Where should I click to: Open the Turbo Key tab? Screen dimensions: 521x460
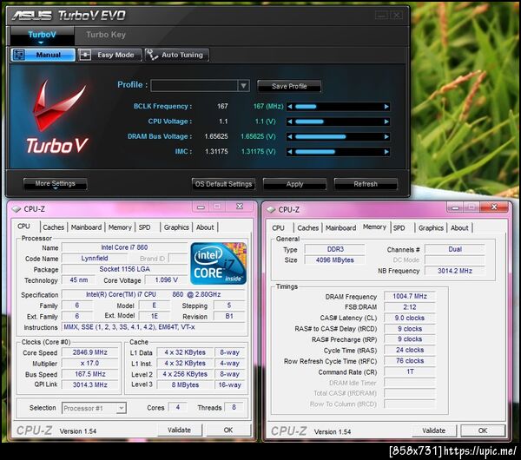106,35
